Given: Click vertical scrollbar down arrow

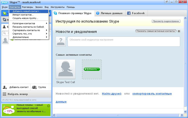Looking at the screenshot, I should pos(185,112).
